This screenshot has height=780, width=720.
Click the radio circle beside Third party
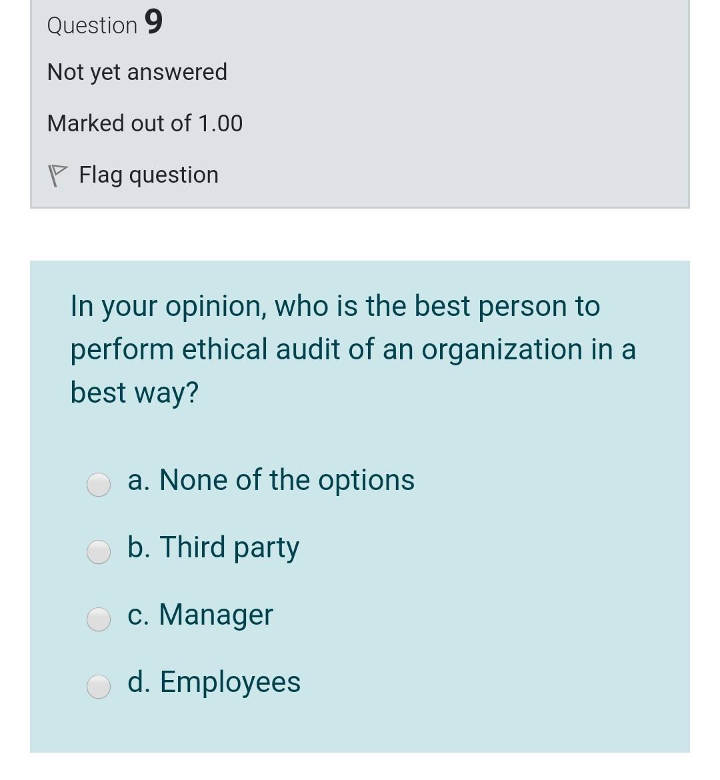point(98,552)
